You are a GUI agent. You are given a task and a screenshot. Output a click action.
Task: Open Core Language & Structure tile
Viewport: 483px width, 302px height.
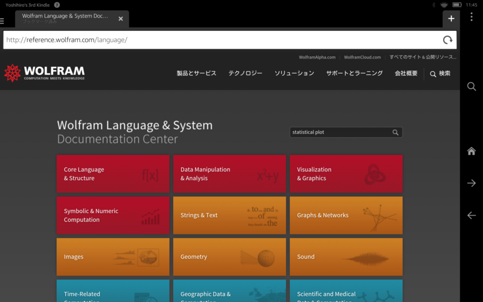point(113,174)
